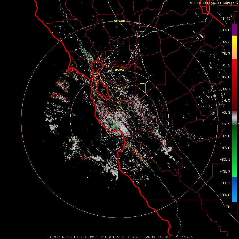The width and height of the screenshot is (239, 239).
Task: Click the black radar site dot at map center
Action: tap(120, 119)
